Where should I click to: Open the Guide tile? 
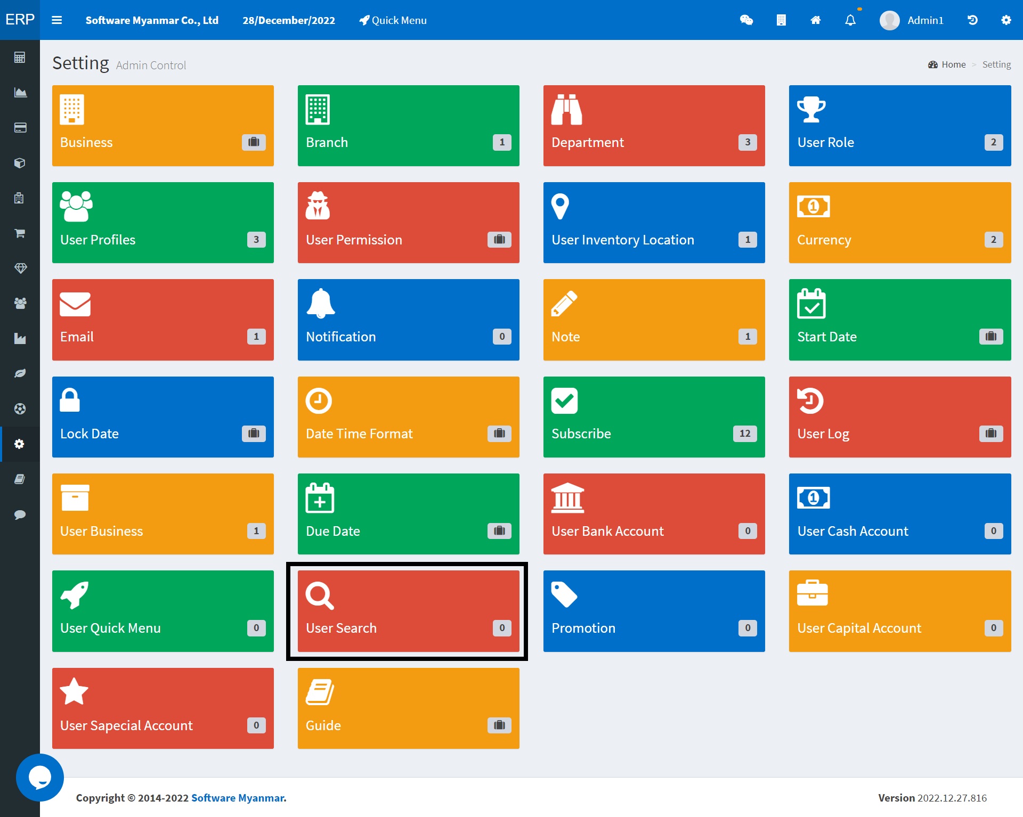click(x=409, y=708)
